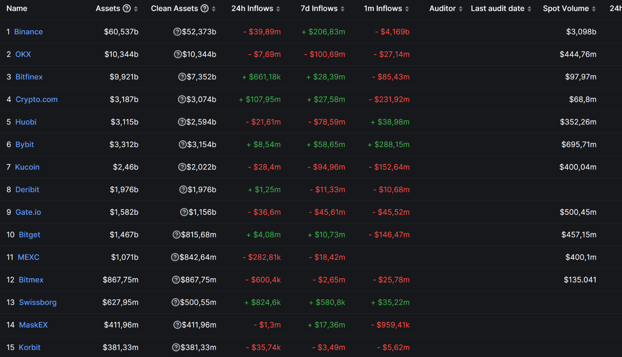Image resolution: width=622 pixels, height=357 pixels.
Task: Open the Gate.io exchange link
Action: (28, 212)
